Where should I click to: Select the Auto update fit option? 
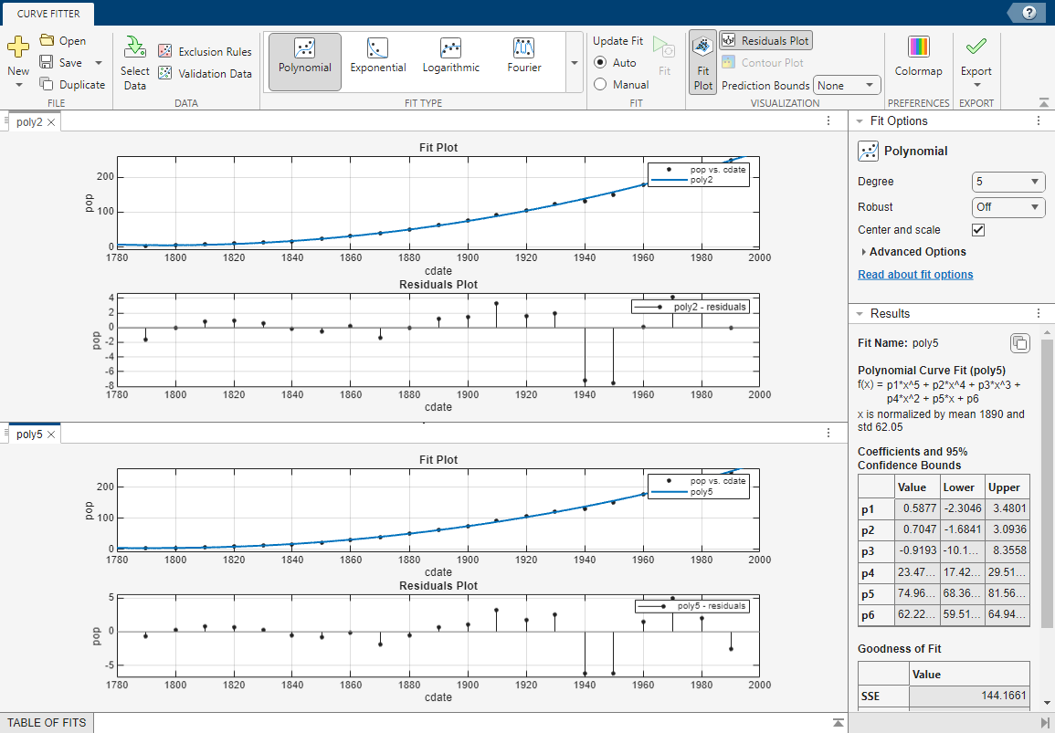click(601, 63)
